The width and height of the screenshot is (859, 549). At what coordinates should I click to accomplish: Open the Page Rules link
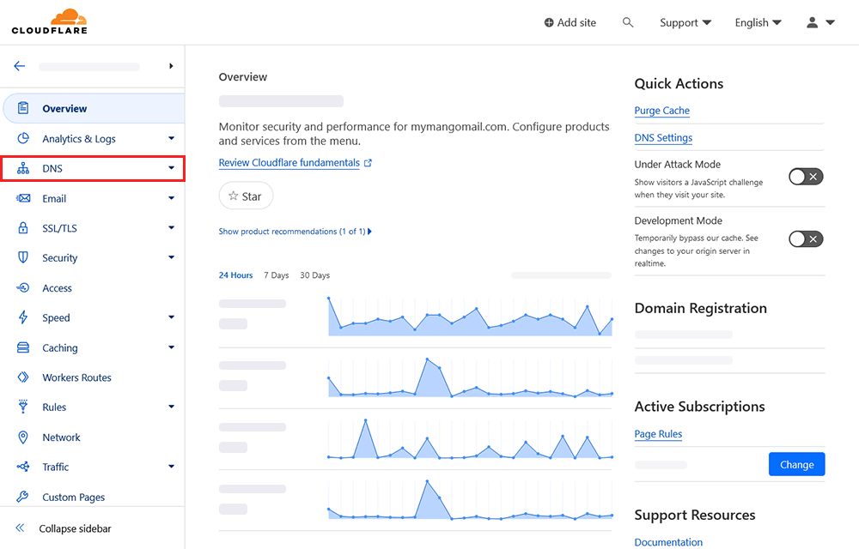coord(658,433)
